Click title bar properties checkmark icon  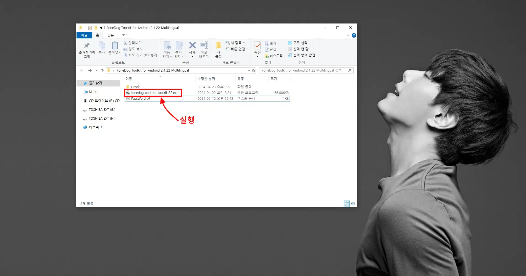90,28
